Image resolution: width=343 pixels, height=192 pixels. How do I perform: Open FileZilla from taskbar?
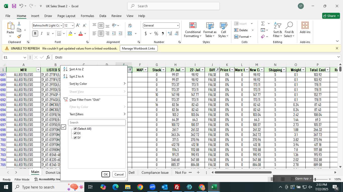177,187
